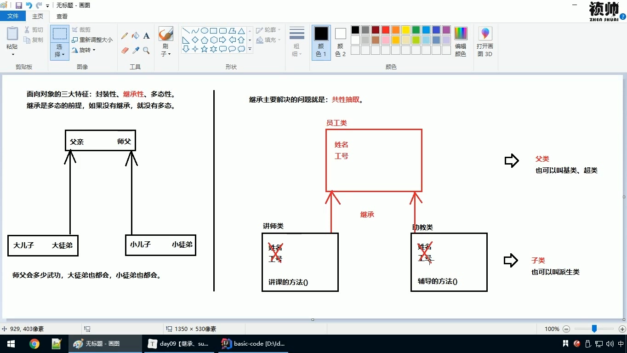Click 重新调整大小 resize button
The width and height of the screenshot is (627, 353).
[x=92, y=40]
